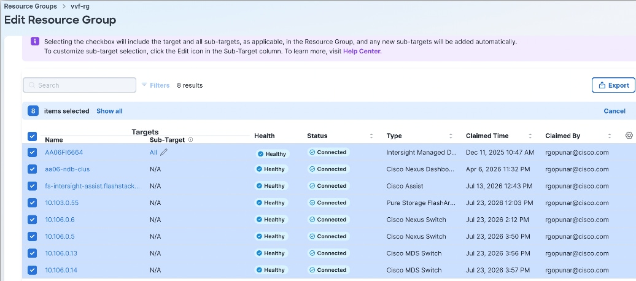
Task: Open the aa06-ndb-clus target link
Action: [x=68, y=169]
